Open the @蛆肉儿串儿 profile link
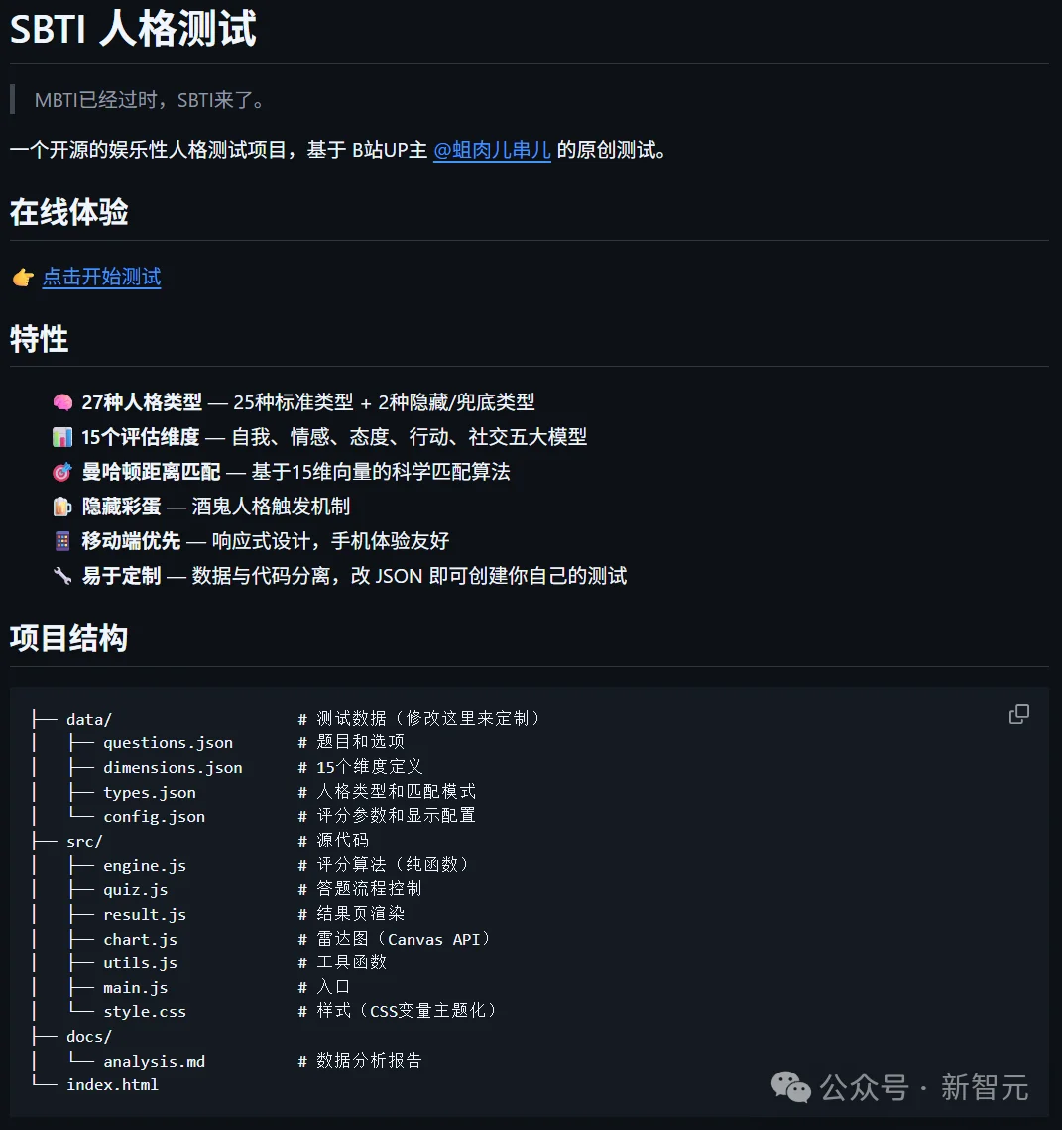Screen dimensions: 1062x1130 492,150
